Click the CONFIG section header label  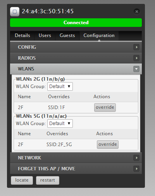(x=27, y=47)
